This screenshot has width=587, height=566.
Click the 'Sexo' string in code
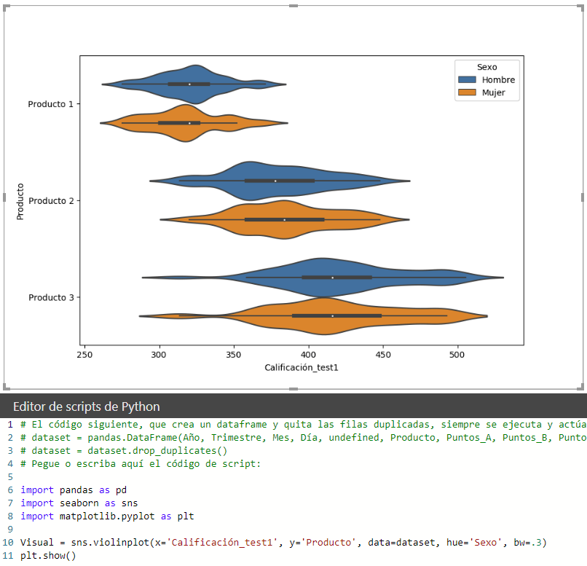[485, 543]
